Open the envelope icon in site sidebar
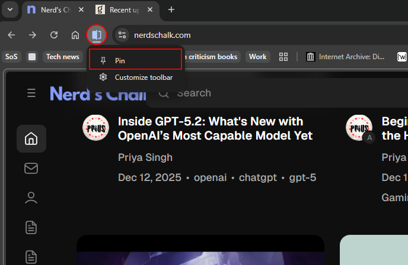The height and width of the screenshot is (265, 408). (31, 169)
